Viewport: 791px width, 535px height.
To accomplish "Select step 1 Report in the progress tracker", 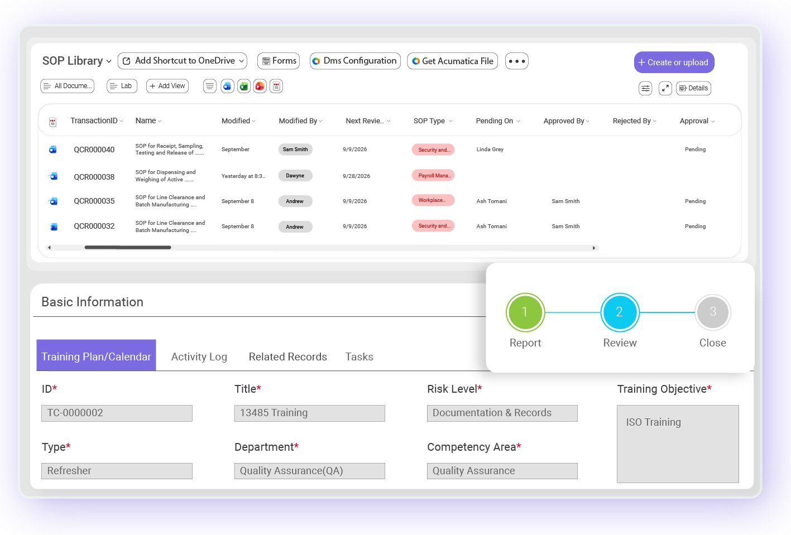I will [x=525, y=312].
